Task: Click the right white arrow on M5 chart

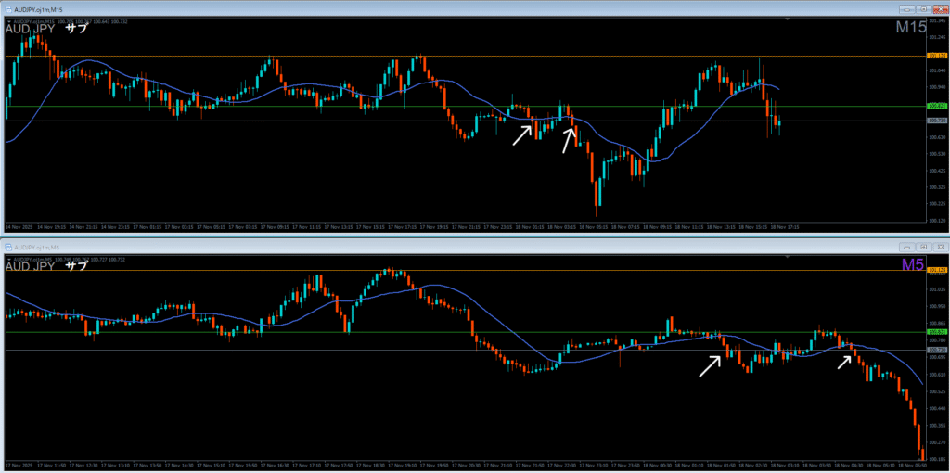Action: (845, 360)
